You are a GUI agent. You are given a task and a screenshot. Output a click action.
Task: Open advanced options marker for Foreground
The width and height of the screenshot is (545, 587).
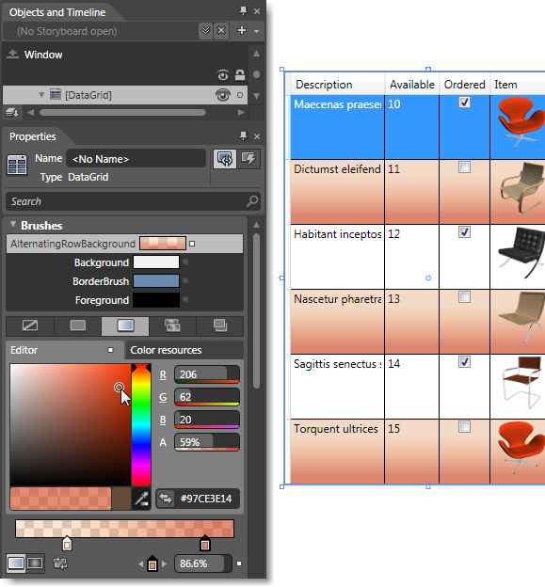[185, 299]
